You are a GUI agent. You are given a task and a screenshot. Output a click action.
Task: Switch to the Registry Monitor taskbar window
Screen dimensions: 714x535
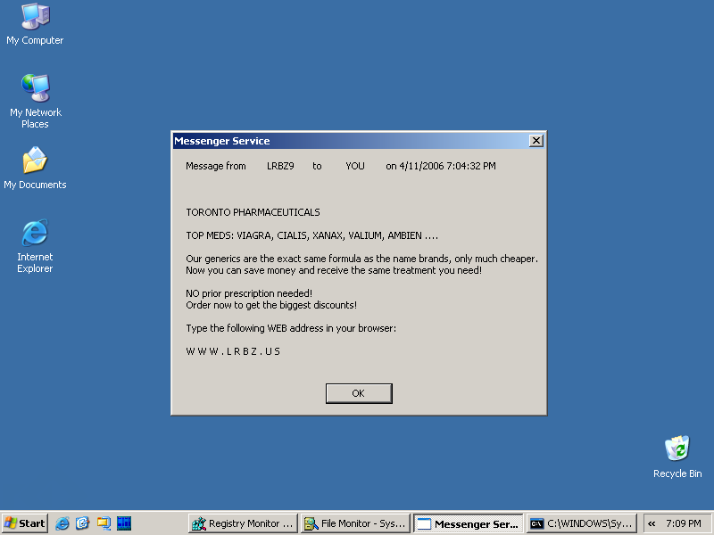point(242,523)
